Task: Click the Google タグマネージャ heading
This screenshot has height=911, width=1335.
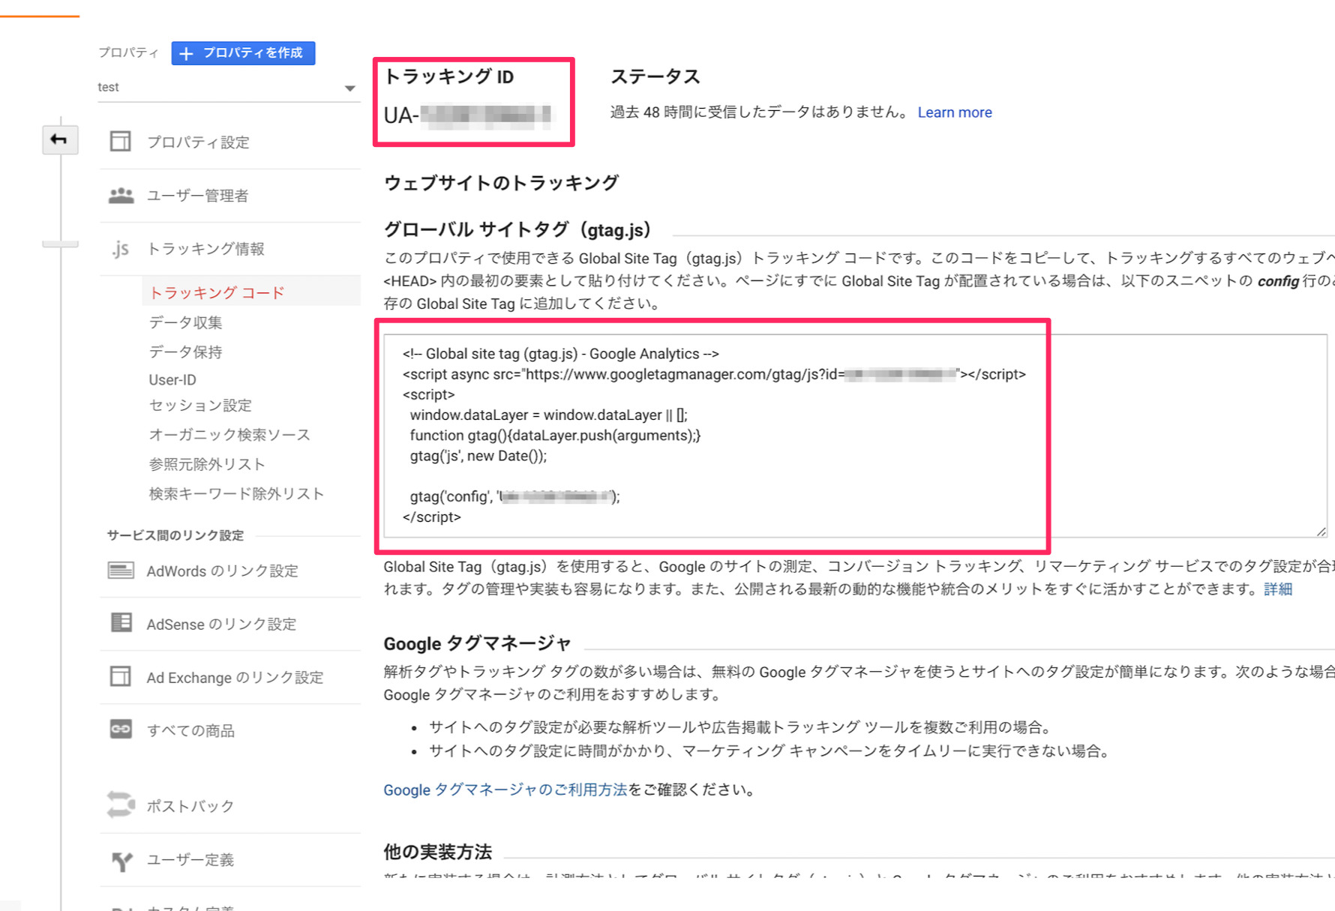Action: (478, 643)
